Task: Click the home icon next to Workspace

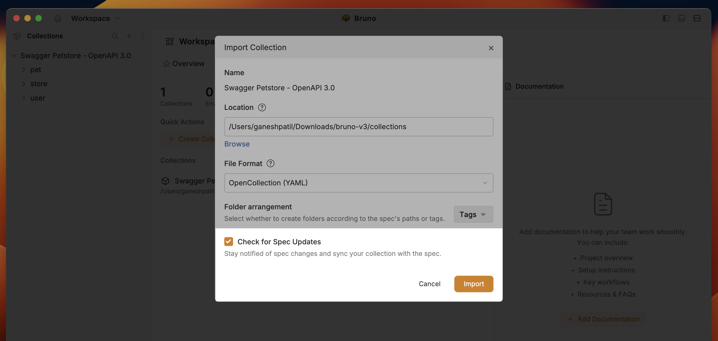Action: tap(58, 18)
